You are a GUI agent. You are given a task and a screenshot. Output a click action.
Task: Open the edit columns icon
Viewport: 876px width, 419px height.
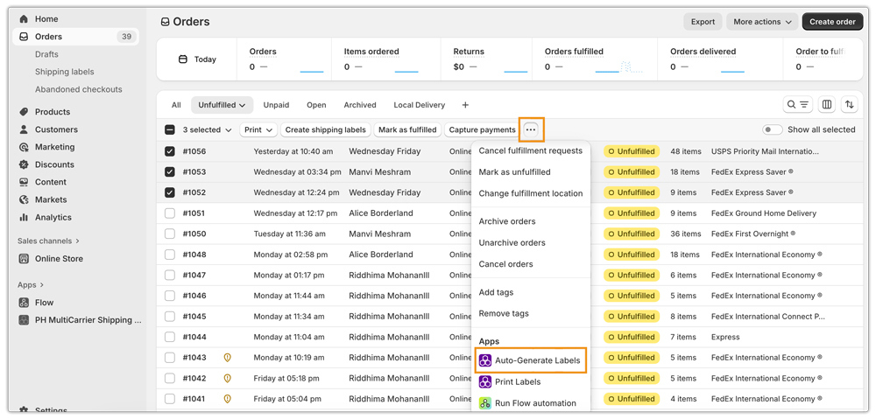click(x=826, y=105)
